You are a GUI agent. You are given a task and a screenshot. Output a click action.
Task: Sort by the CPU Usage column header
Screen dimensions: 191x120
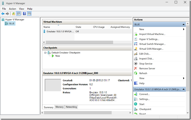point(101,27)
